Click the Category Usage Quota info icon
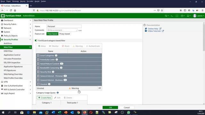Image resolution: width=205 pixels, height=115 pixels. pyautogui.click(x=58, y=93)
